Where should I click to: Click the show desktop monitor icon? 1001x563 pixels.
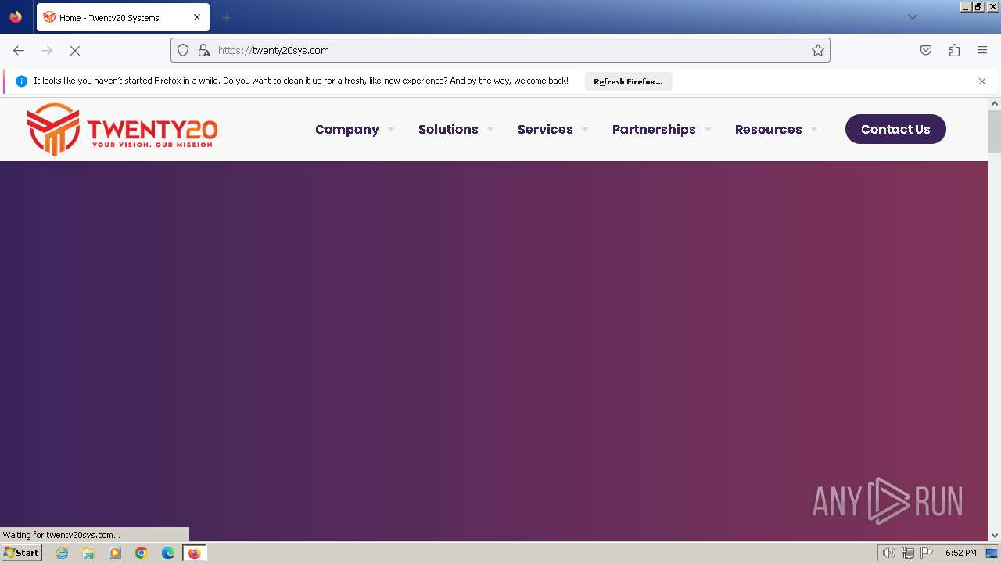(x=992, y=553)
